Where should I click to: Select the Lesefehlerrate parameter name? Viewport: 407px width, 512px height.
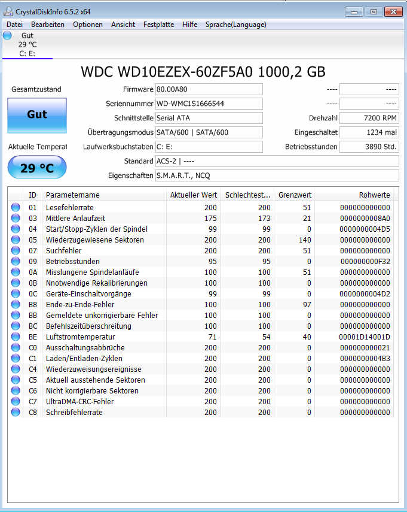[x=70, y=207]
